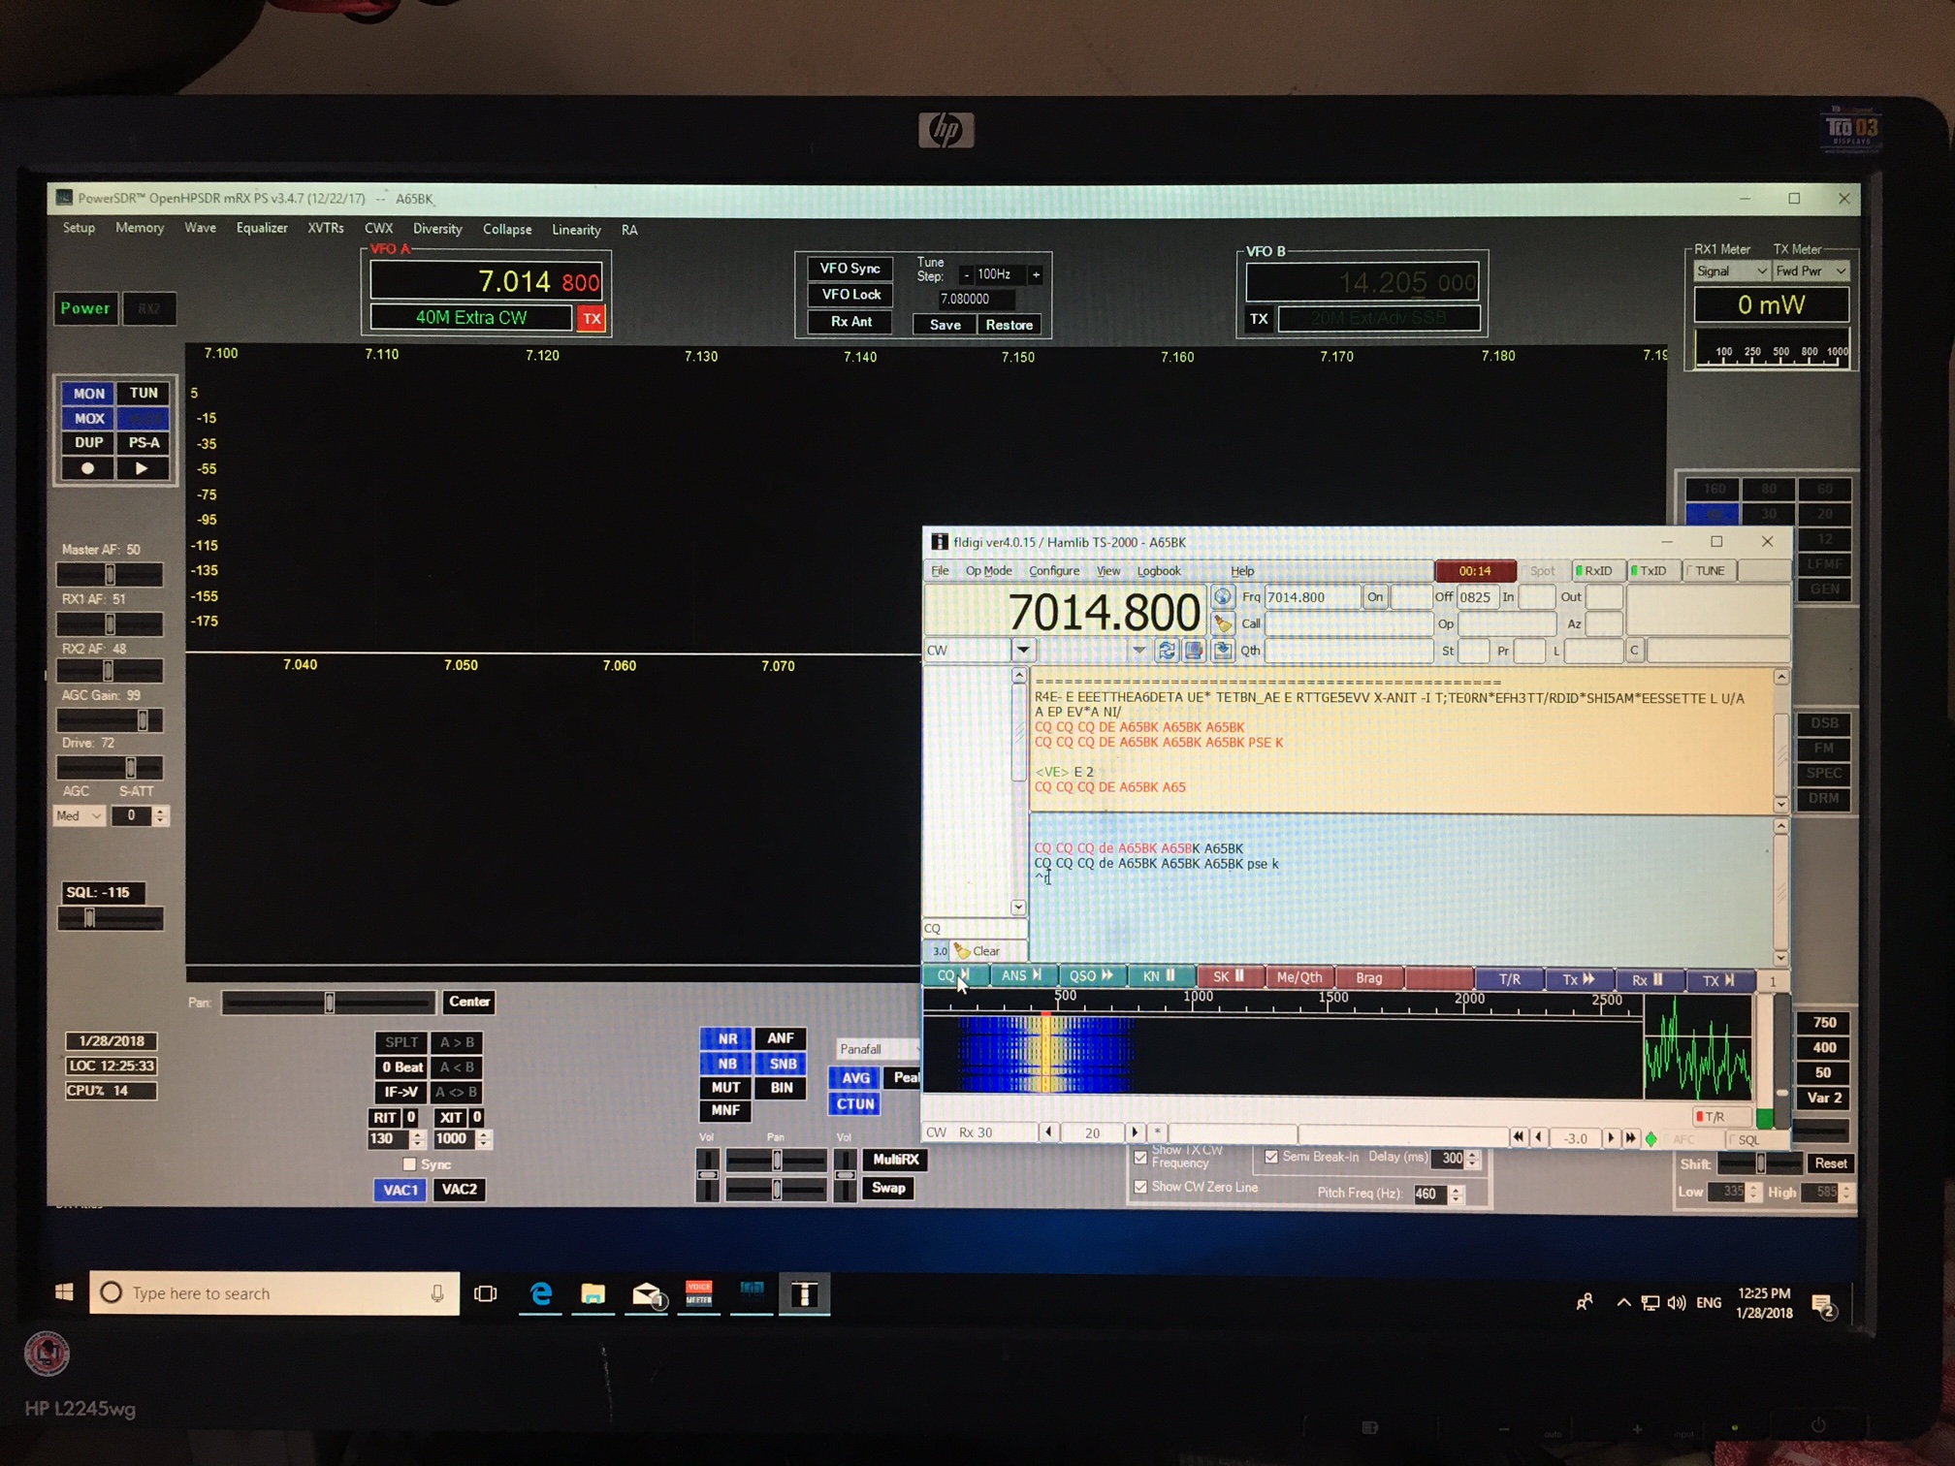
Task: Click the fldigi taskbar icon
Action: (x=804, y=1294)
